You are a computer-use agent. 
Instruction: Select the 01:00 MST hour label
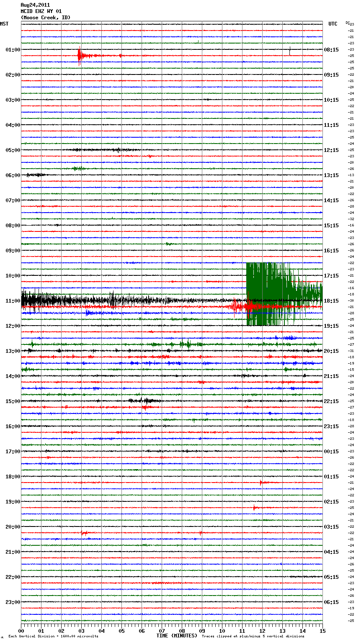click(13, 50)
